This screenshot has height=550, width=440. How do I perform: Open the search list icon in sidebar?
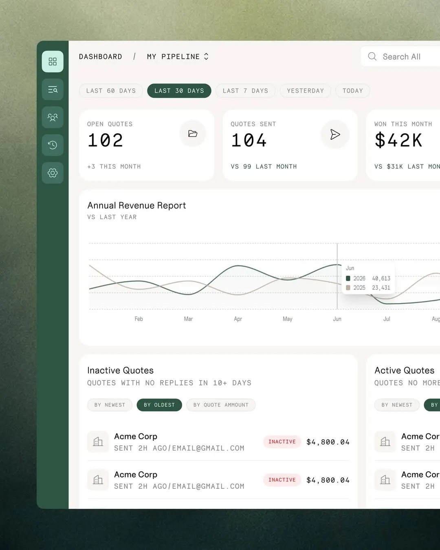[x=53, y=90]
